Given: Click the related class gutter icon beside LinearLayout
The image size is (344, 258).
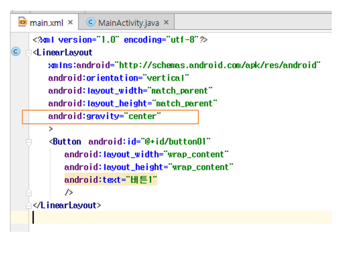Looking at the screenshot, I should (x=15, y=52).
